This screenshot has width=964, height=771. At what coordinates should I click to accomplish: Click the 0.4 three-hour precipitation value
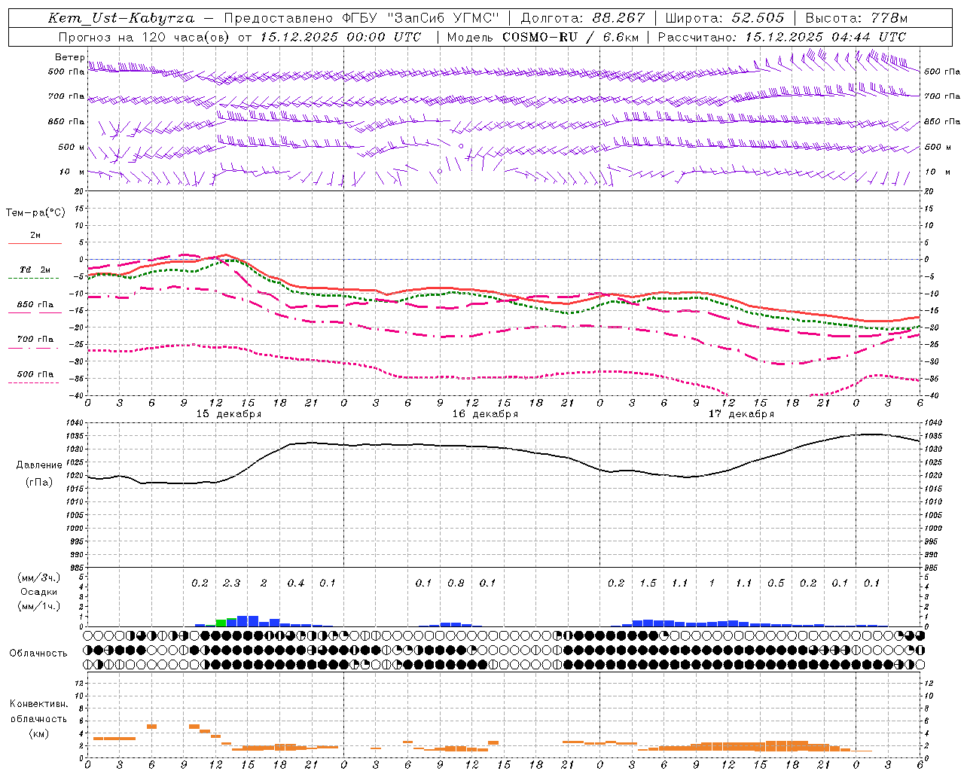[x=296, y=584]
